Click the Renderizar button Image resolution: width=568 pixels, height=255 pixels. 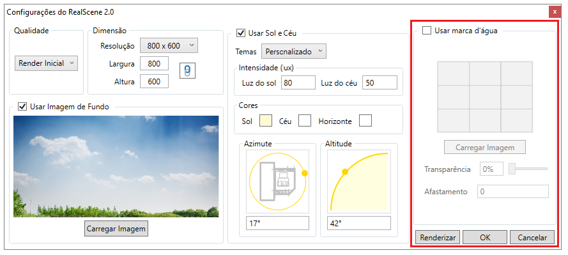[438, 238]
